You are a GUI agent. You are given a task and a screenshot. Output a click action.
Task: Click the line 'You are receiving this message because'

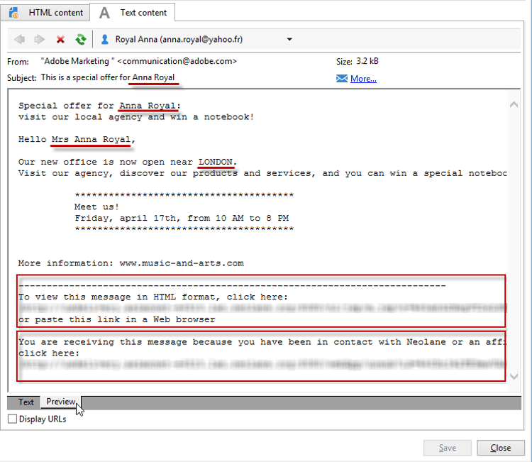tap(262, 342)
